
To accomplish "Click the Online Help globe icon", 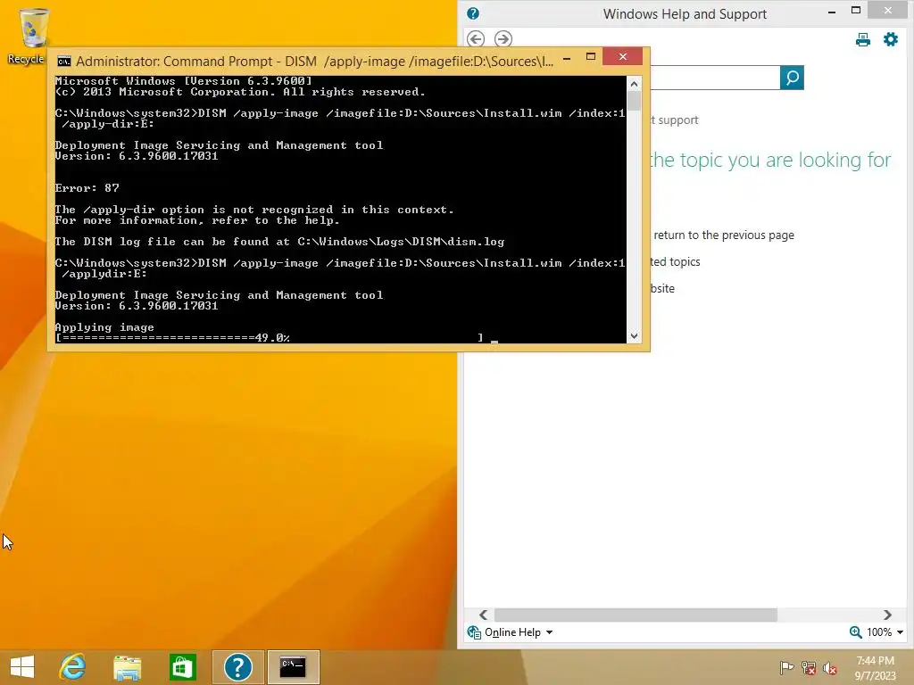I will (x=474, y=632).
